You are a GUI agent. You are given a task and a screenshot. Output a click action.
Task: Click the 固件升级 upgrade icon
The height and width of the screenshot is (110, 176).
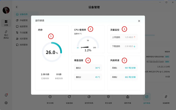pyautogui.click(x=128, y=97)
